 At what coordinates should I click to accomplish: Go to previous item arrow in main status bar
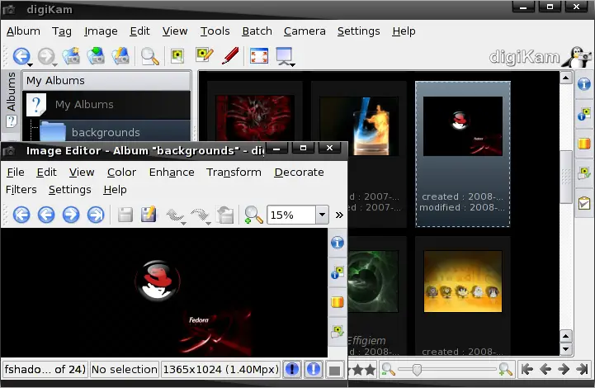pyautogui.click(x=545, y=369)
